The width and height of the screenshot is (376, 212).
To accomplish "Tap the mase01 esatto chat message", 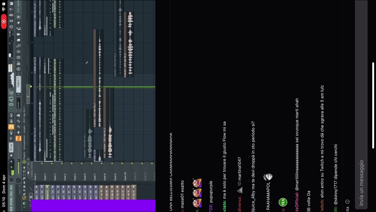I will (x=182, y=193).
